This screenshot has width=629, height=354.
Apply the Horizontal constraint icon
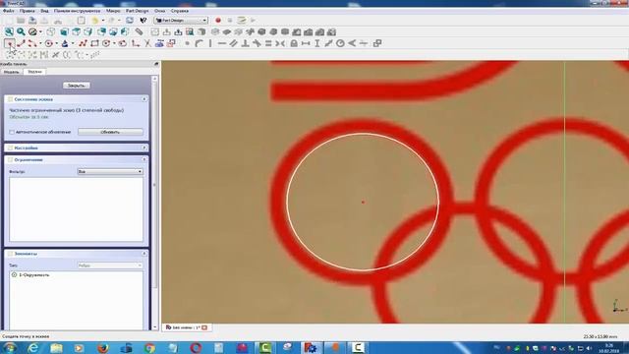tap(222, 43)
